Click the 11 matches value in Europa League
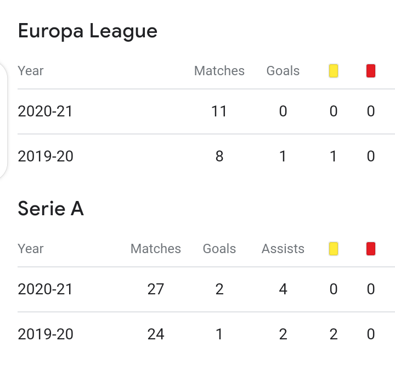The width and height of the screenshot is (395, 369). [219, 111]
